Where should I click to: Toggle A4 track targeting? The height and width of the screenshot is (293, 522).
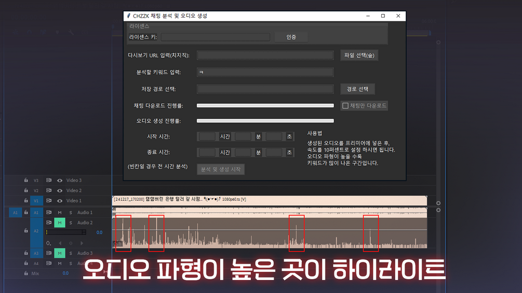click(x=36, y=263)
